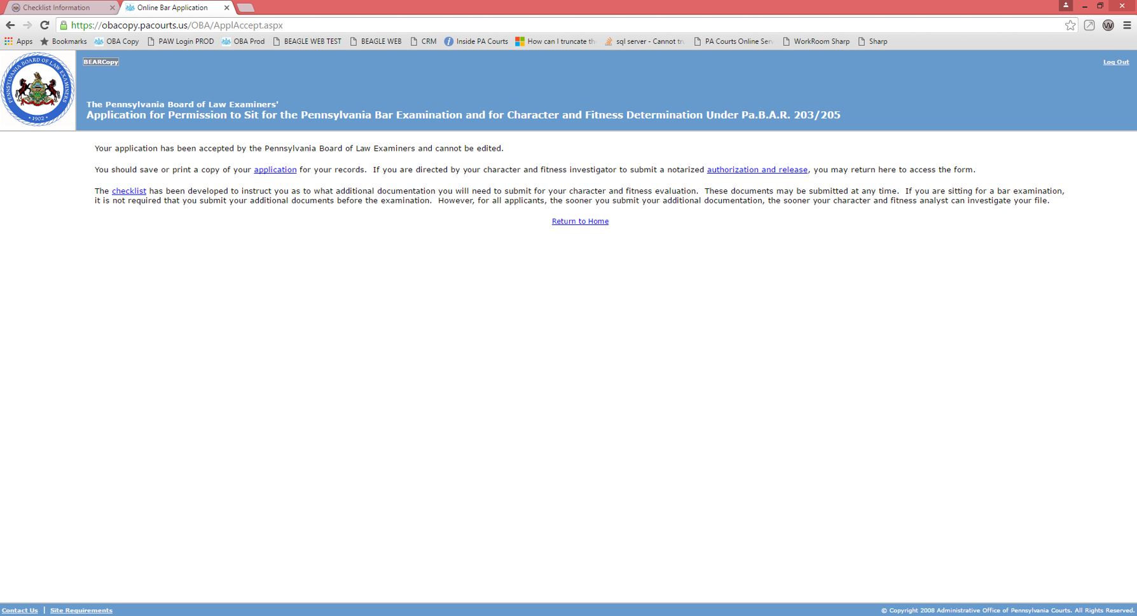1137x616 pixels.
Task: Click Log Out in the header
Action: [x=1115, y=62]
